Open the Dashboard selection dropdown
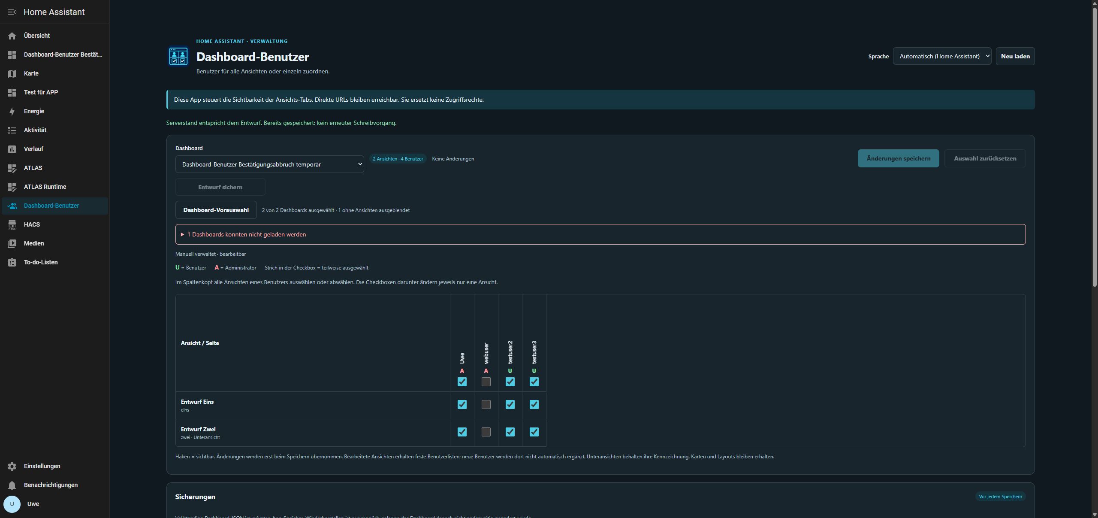 [269, 164]
